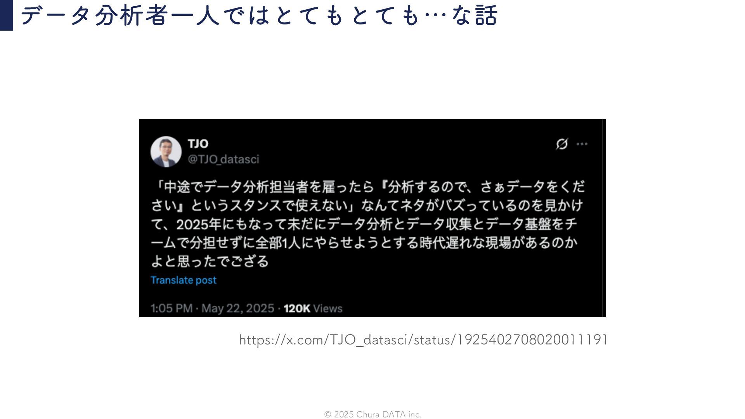Click the tweet's last line よと思ったでござる
The image size is (745, 419).
coord(210,261)
